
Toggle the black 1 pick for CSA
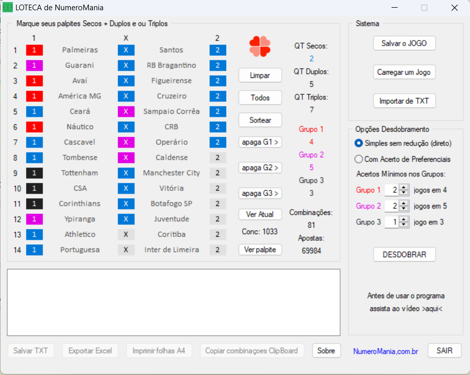tap(34, 189)
